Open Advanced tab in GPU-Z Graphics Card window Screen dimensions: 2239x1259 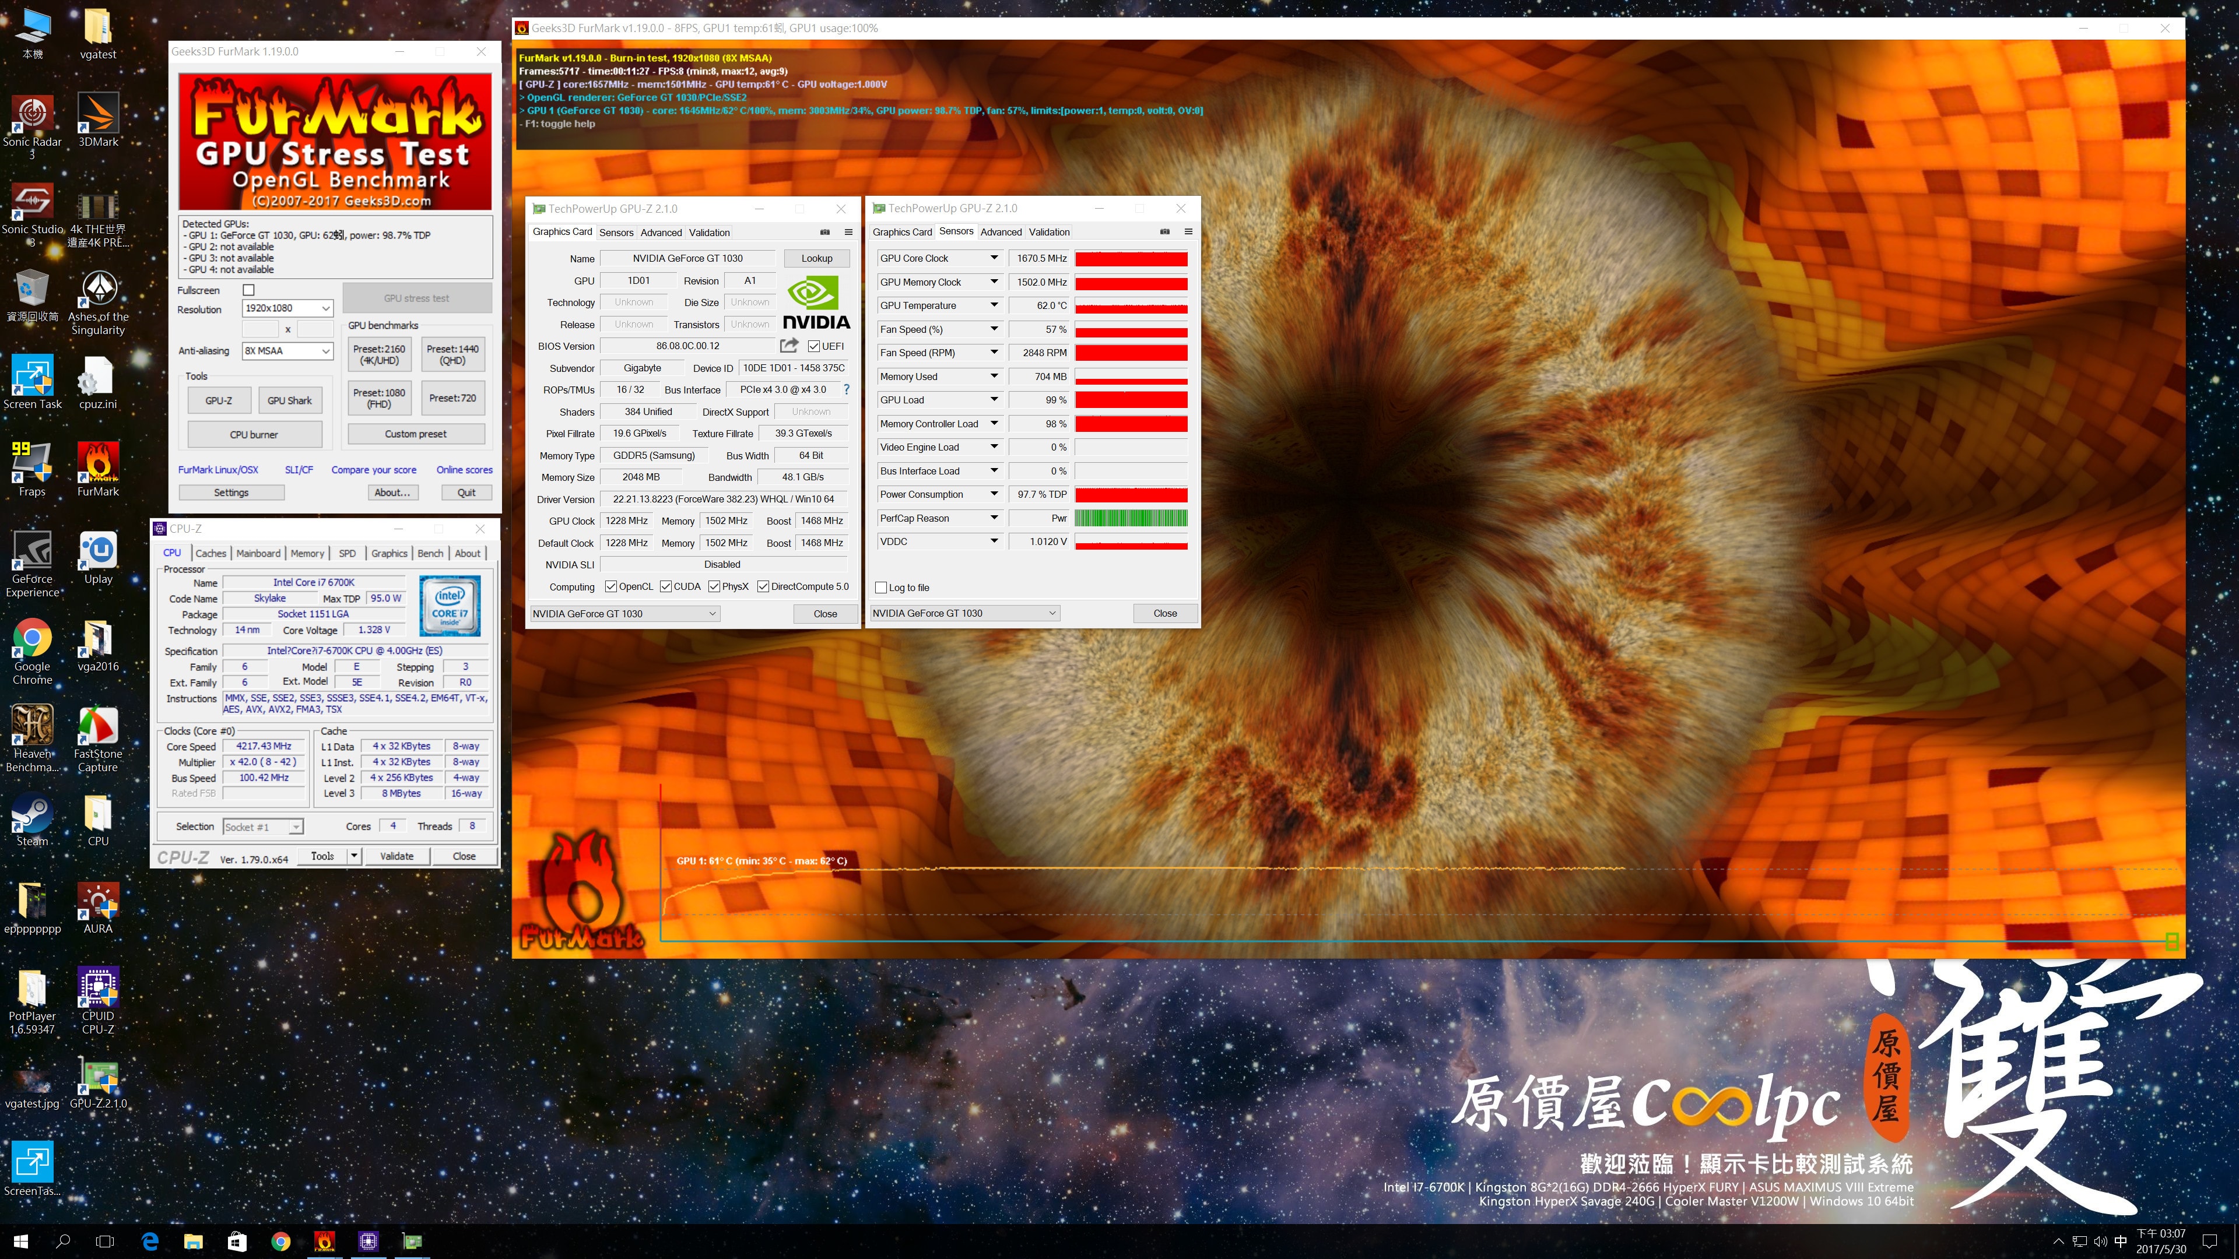661,232
